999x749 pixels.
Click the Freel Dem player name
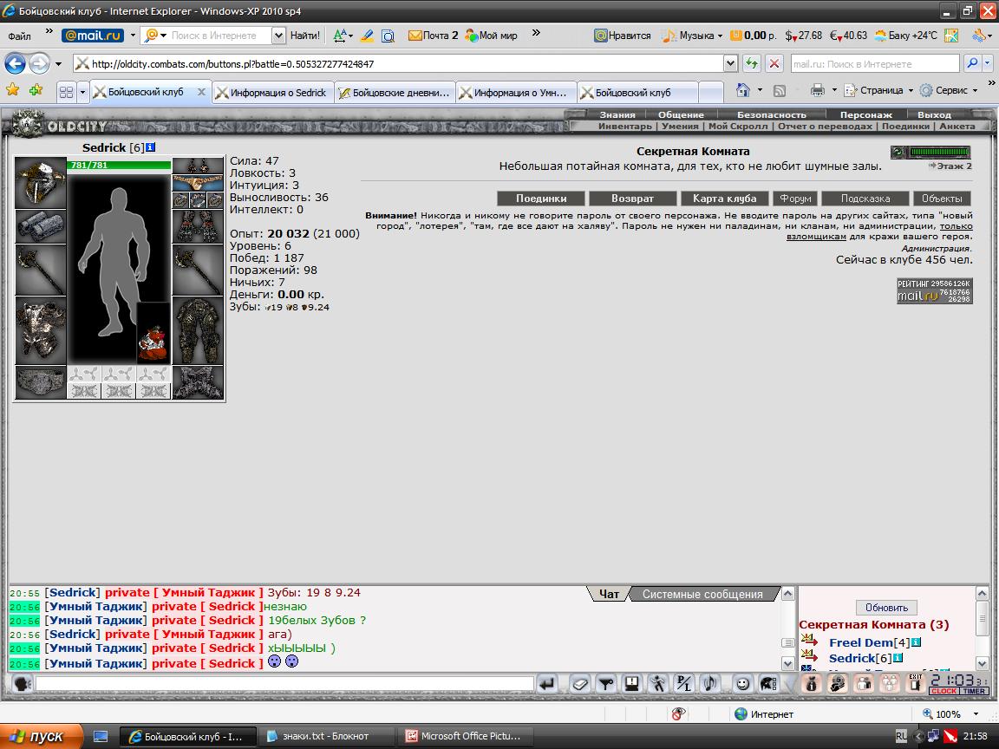pyautogui.click(x=861, y=642)
